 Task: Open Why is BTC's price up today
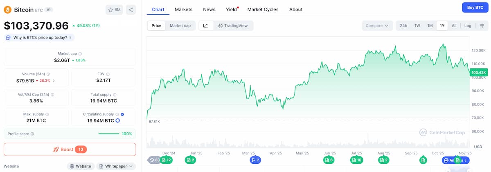click(39, 37)
